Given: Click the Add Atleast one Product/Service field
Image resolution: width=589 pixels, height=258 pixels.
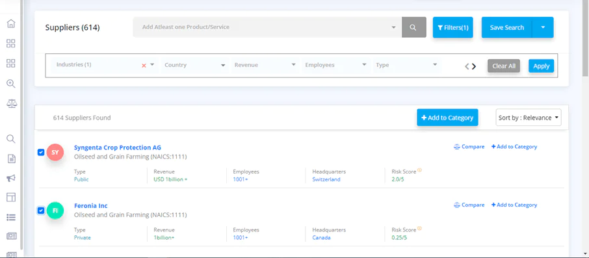Looking at the screenshot, I should pos(267,27).
